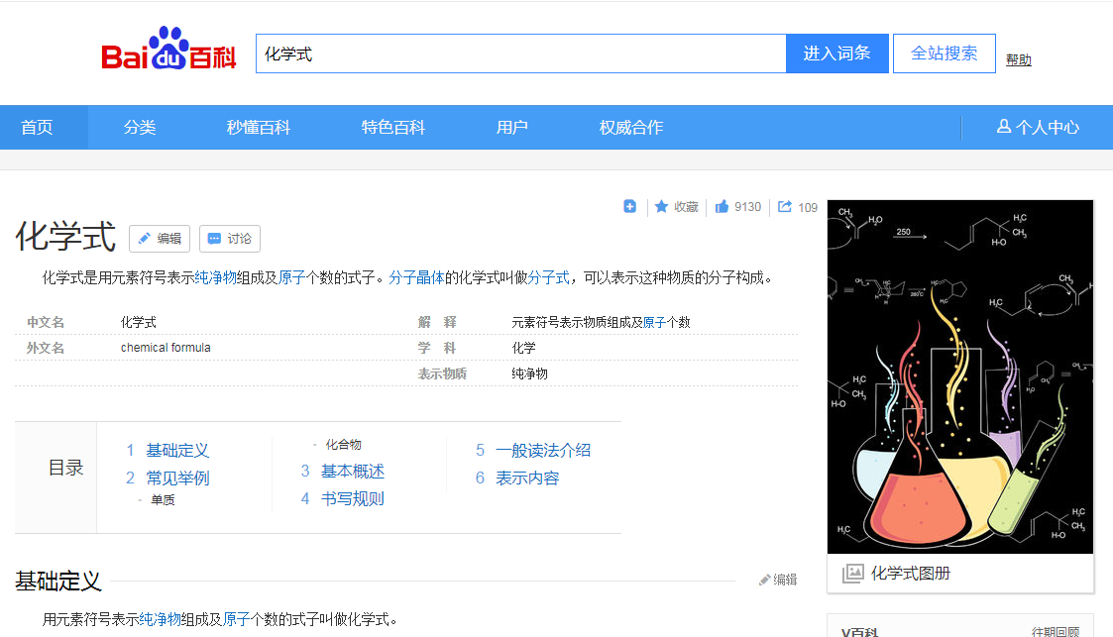Open 个人中心 with the person icon
The width and height of the screenshot is (1113, 637).
point(1039,127)
